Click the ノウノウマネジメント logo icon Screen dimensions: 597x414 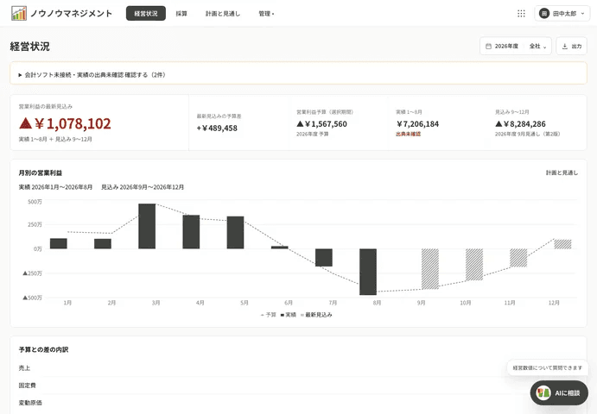(x=19, y=13)
